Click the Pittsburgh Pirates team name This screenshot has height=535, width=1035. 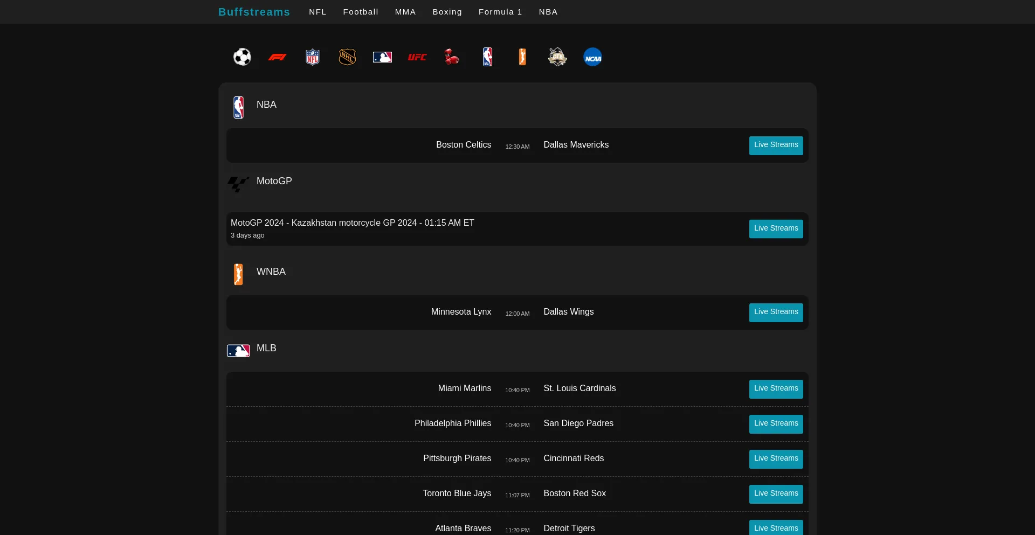(457, 458)
